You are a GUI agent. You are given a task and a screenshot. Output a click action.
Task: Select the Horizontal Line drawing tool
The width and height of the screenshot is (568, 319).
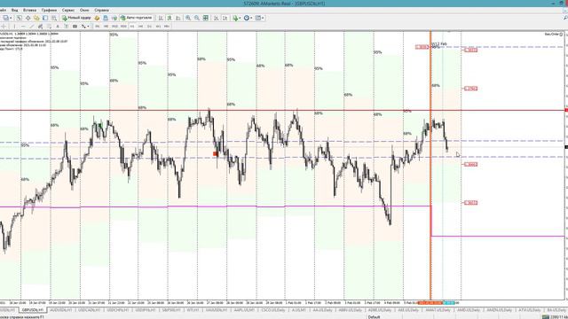point(23,26)
